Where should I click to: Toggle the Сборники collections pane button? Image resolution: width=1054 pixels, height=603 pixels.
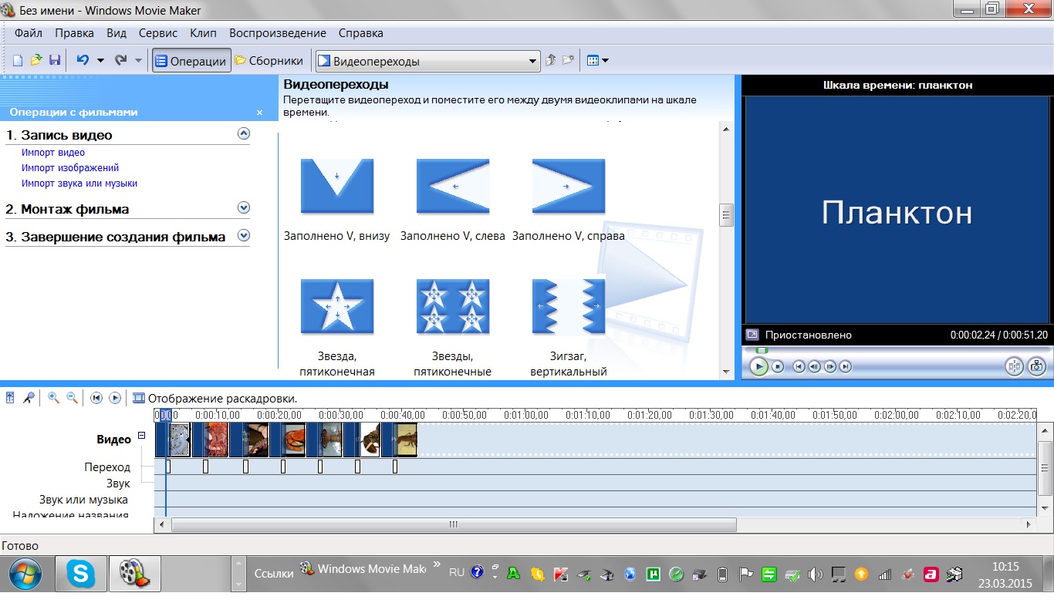point(269,61)
